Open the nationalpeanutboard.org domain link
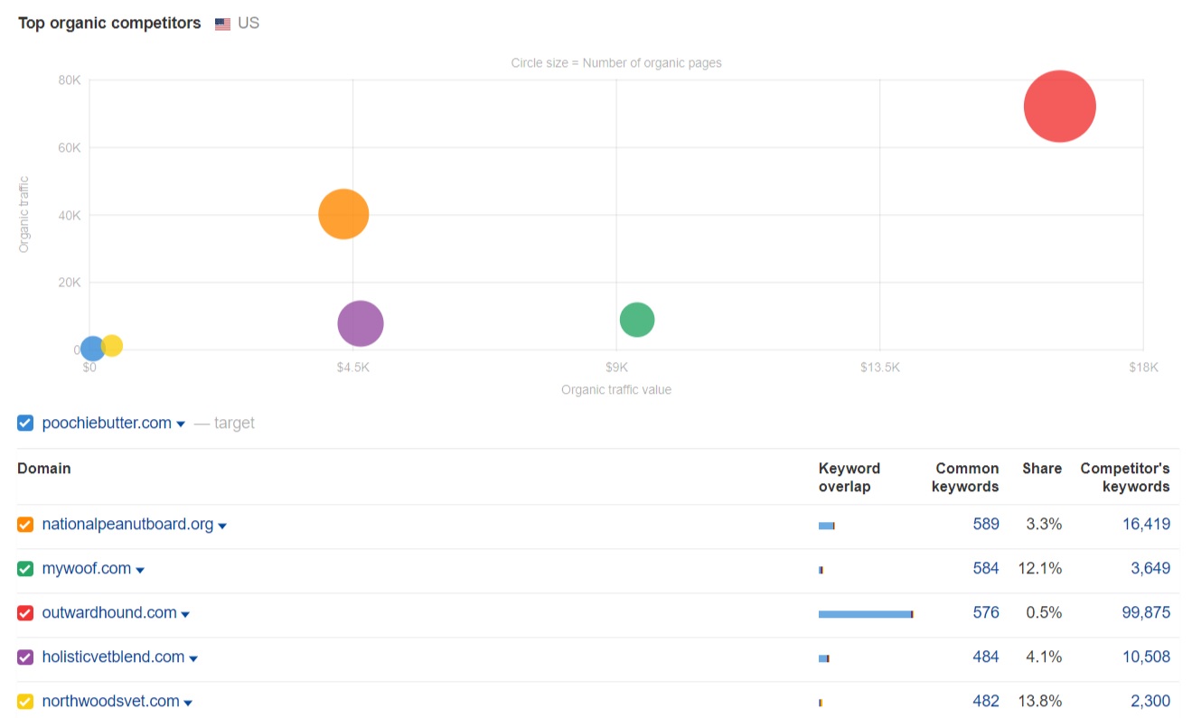 click(x=127, y=525)
